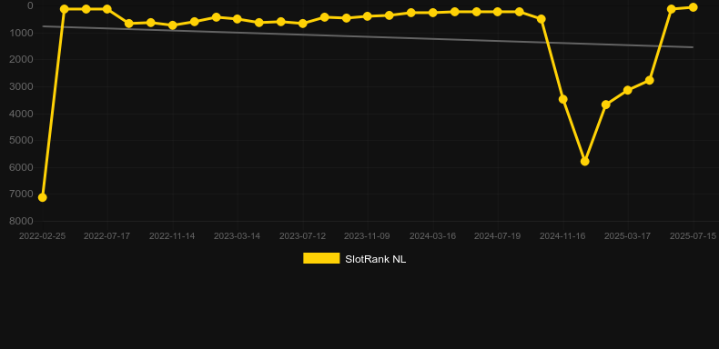The width and height of the screenshot is (719, 349).
Task: Select the lowest dip point near 5800
Action: (x=584, y=161)
